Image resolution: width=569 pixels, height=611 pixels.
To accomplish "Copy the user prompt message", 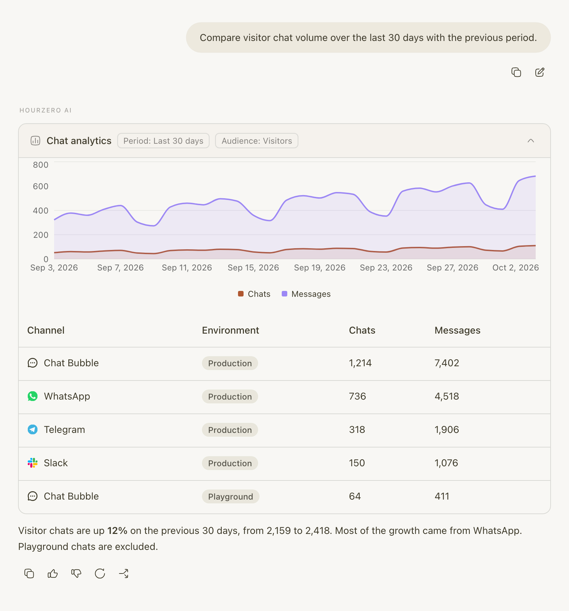I will [x=516, y=72].
